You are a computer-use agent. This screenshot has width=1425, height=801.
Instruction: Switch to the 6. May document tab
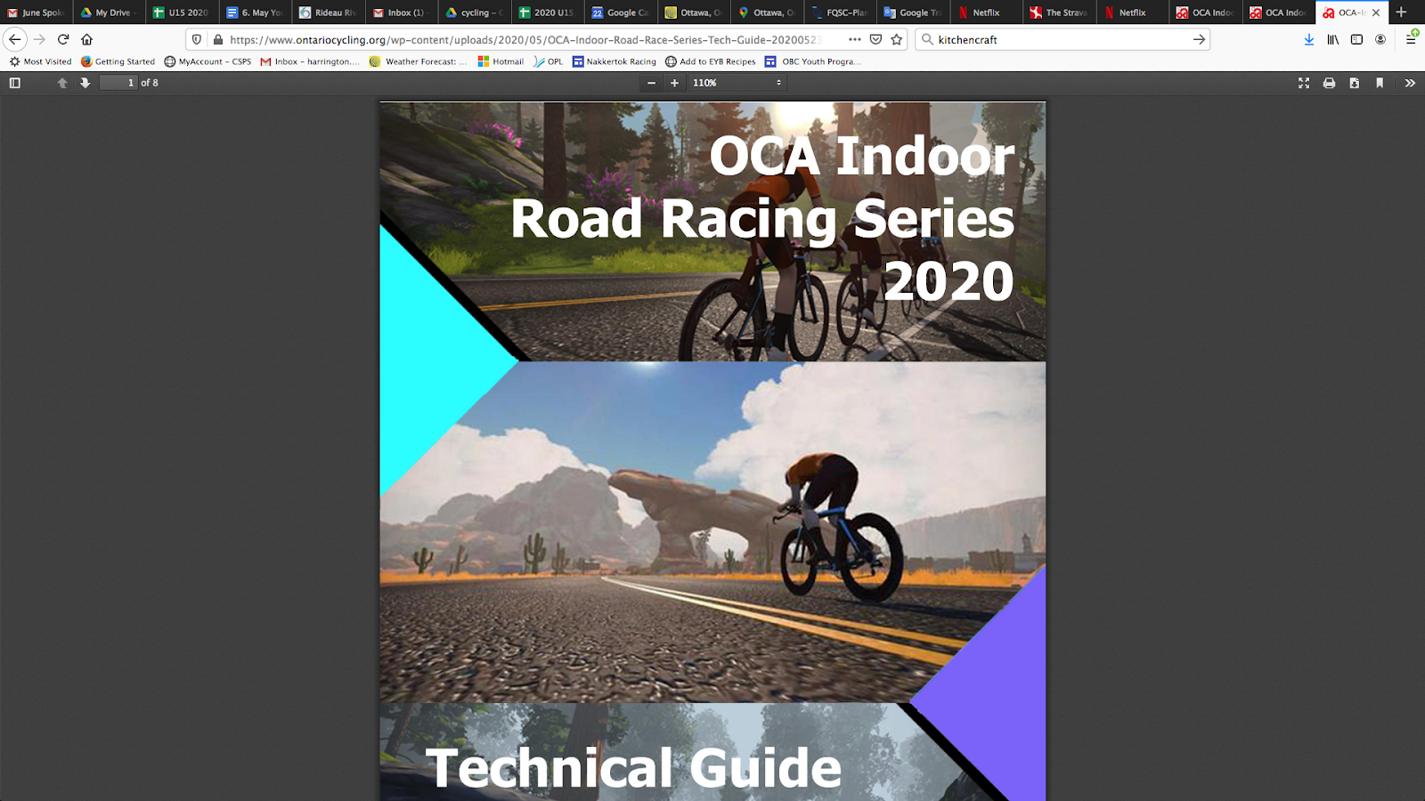pos(255,12)
